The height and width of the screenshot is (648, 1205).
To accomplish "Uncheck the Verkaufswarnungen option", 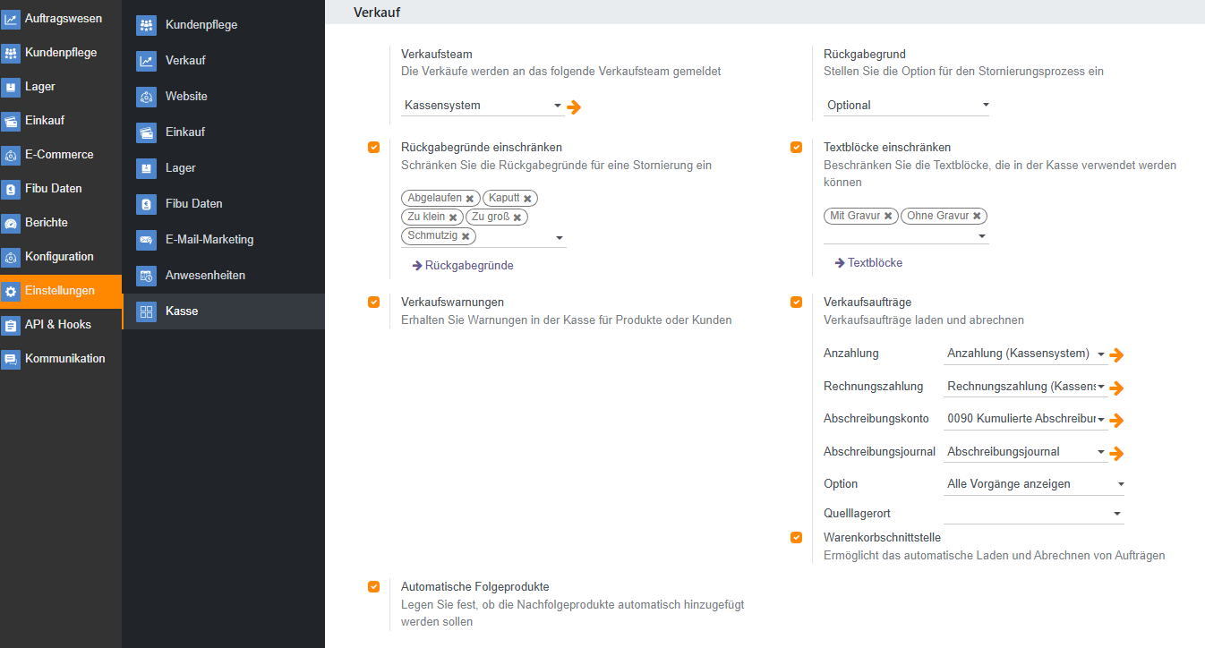I will click(373, 303).
